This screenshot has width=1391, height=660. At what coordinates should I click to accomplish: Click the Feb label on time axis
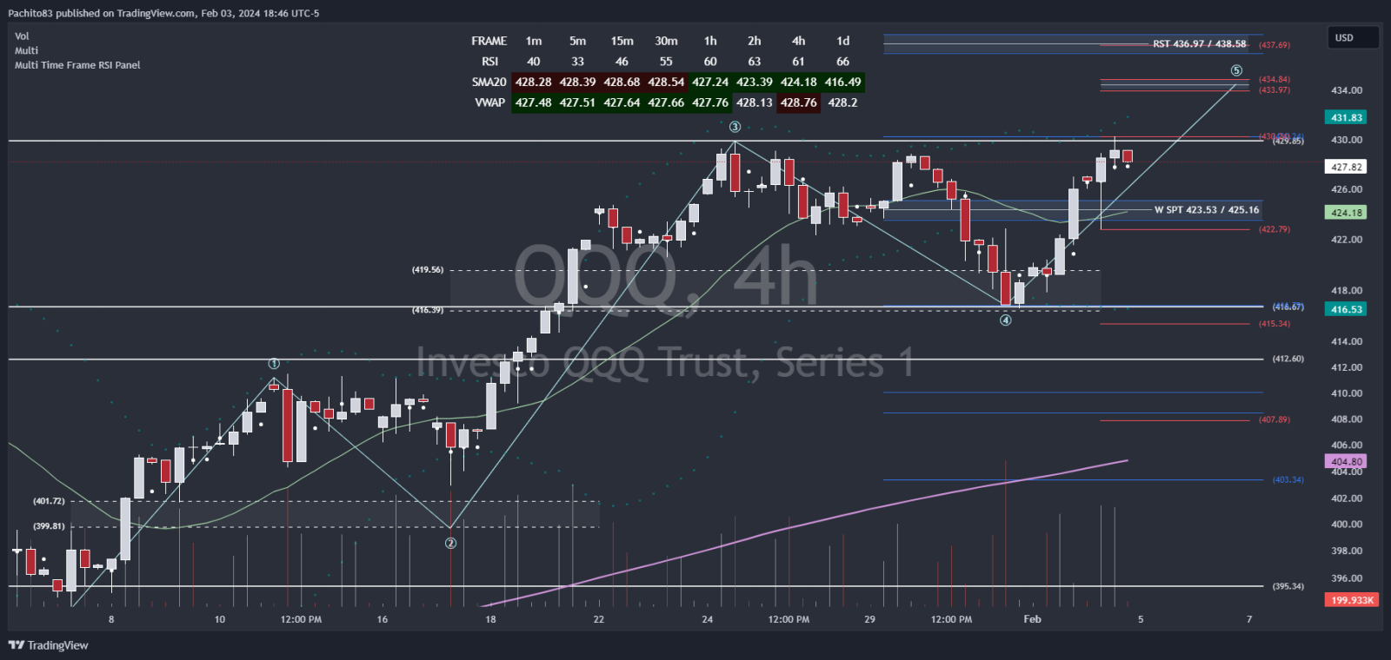tap(1032, 619)
